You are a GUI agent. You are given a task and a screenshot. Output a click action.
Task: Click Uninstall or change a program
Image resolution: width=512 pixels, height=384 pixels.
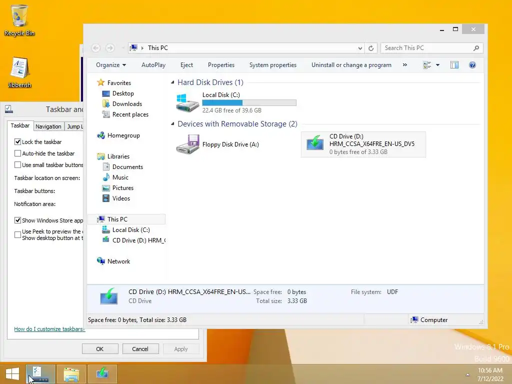(351, 65)
